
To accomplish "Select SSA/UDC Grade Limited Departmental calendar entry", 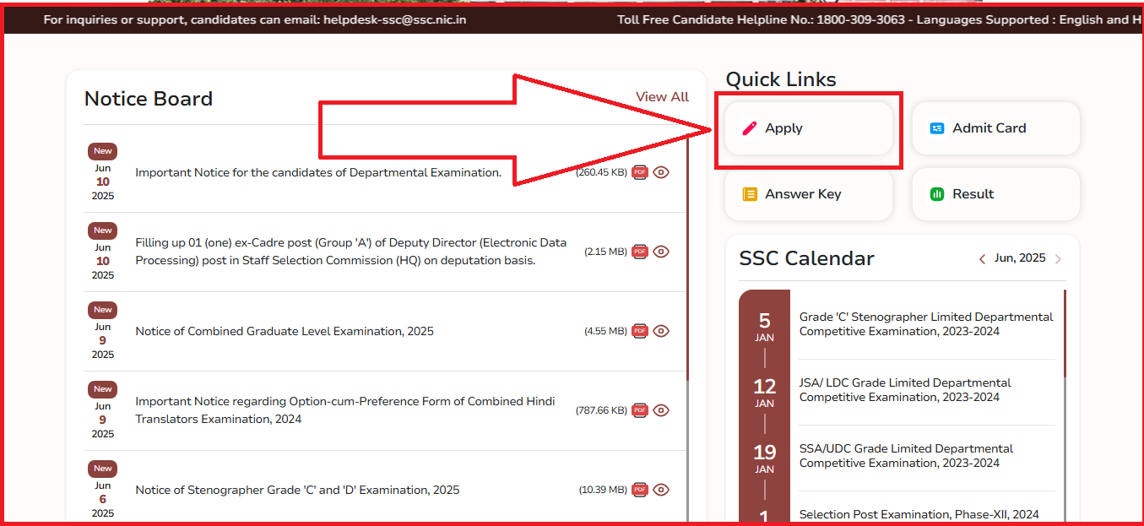I will tap(906, 456).
